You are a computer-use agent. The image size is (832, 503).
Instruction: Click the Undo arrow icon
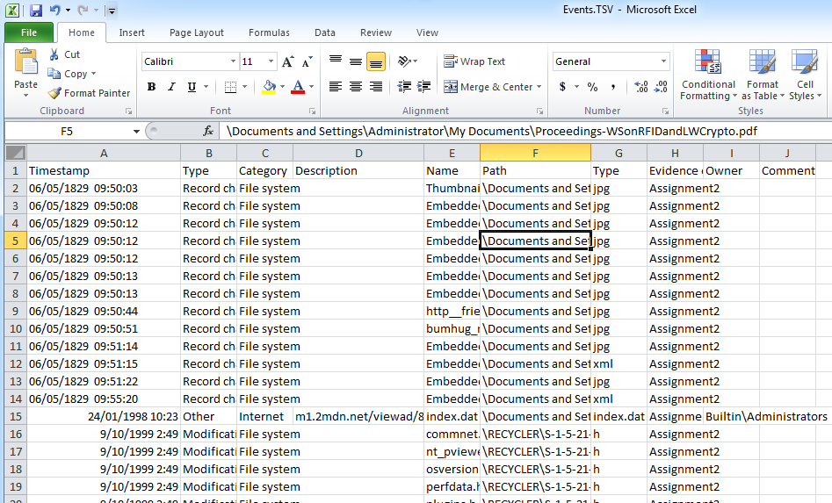[54, 10]
